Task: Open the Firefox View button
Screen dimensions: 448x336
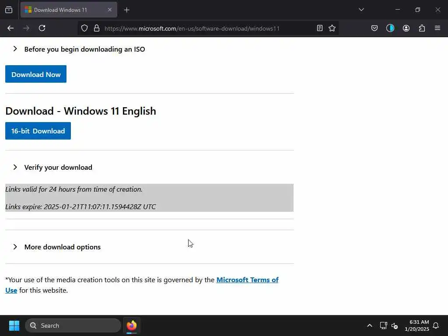Action: 9,10
